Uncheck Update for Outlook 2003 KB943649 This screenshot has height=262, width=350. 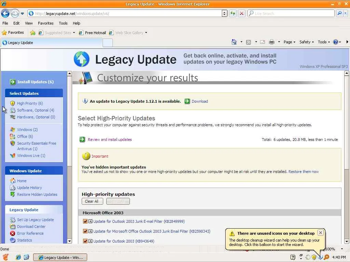coord(85,241)
